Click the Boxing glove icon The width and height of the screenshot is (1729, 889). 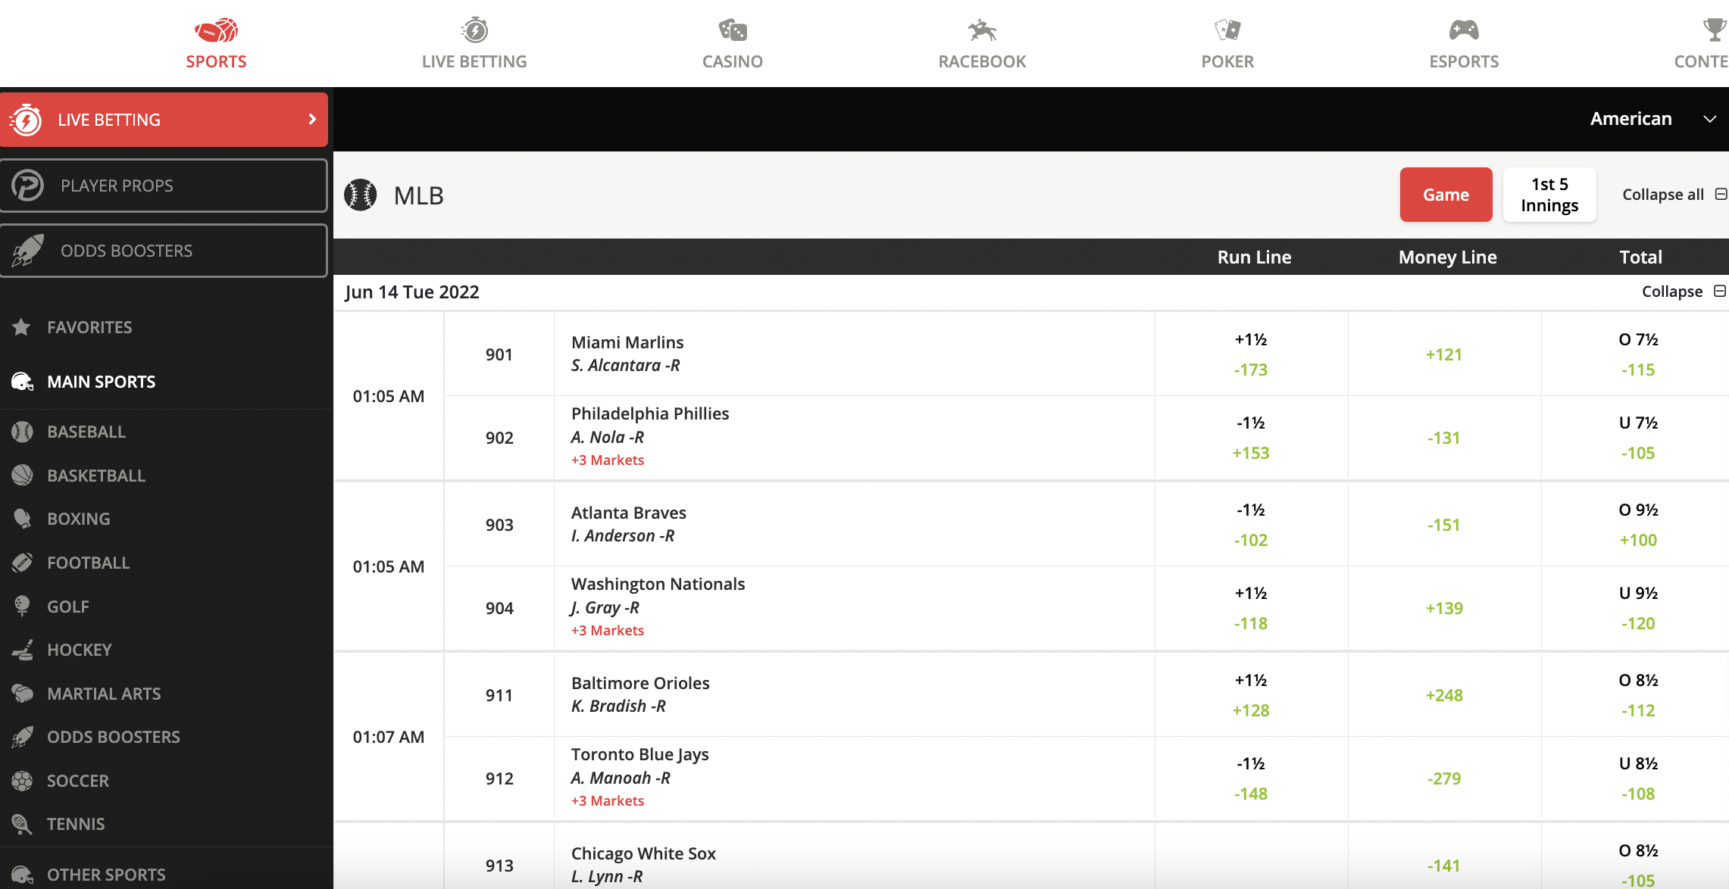[x=22, y=519]
